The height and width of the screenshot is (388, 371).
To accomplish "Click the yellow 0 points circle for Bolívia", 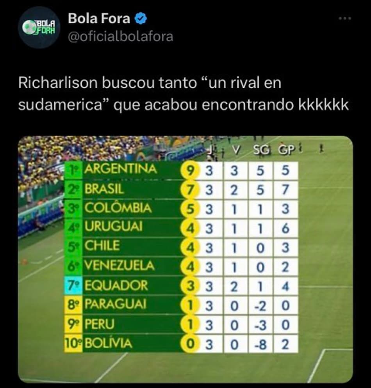I will tap(190, 344).
